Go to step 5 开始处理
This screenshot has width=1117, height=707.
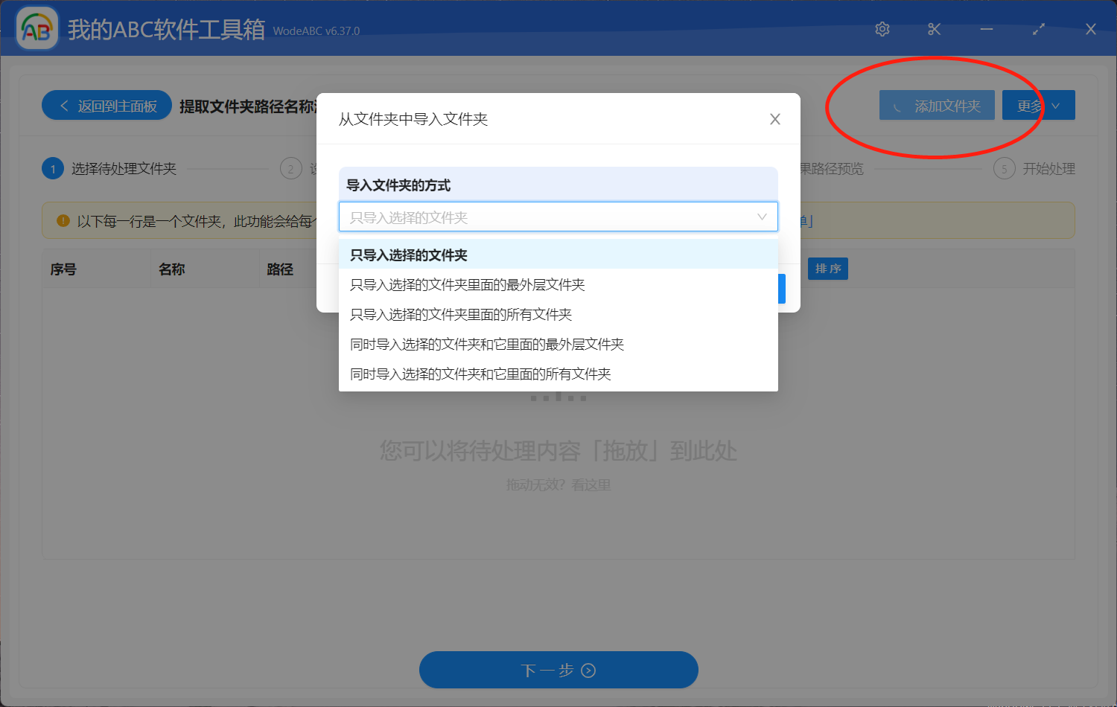pyautogui.click(x=1034, y=169)
